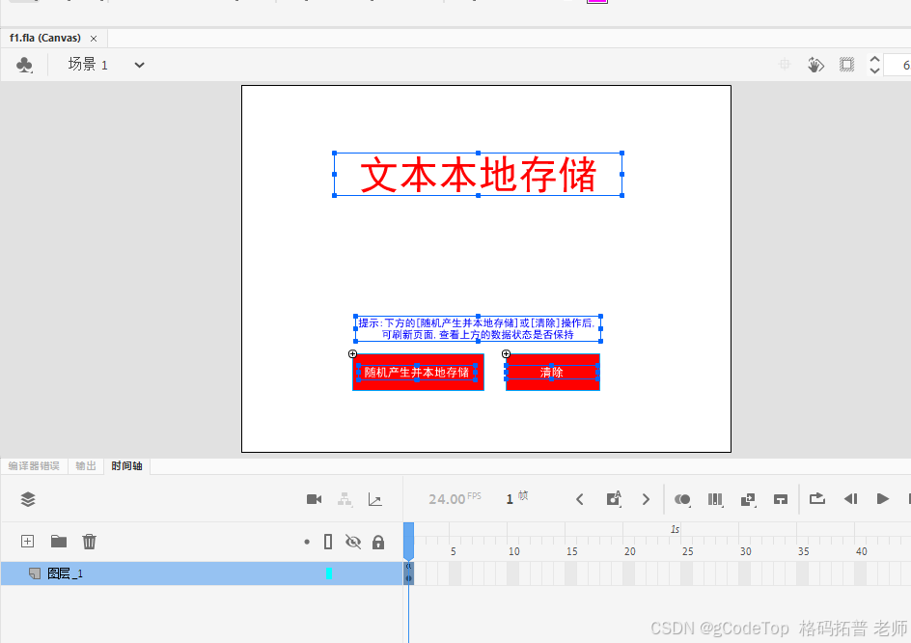Click the highlight layers dot column header

[x=307, y=542]
